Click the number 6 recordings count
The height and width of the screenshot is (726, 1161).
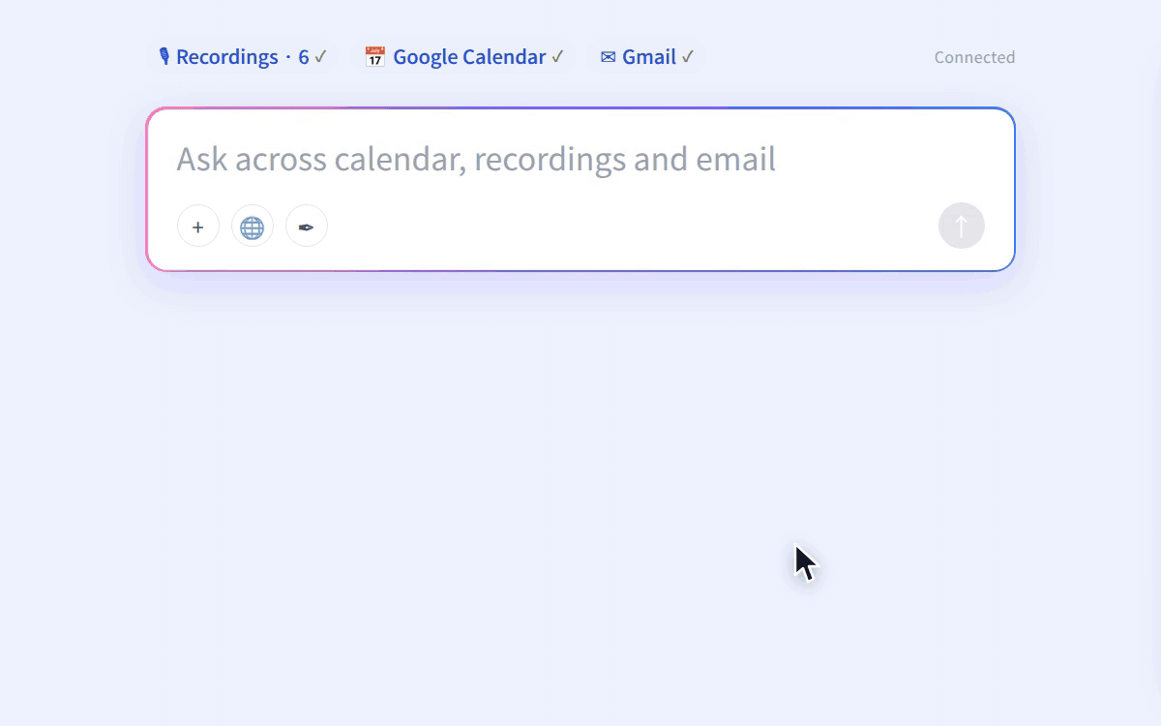click(304, 57)
